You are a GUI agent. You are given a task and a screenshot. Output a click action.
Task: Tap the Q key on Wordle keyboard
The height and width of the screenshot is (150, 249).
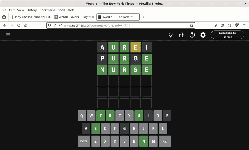click(x=82, y=116)
